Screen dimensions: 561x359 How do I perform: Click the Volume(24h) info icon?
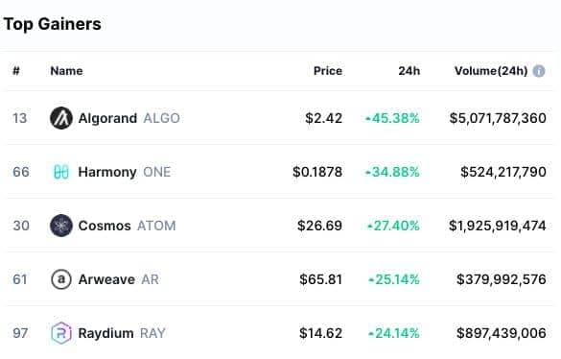coord(539,71)
